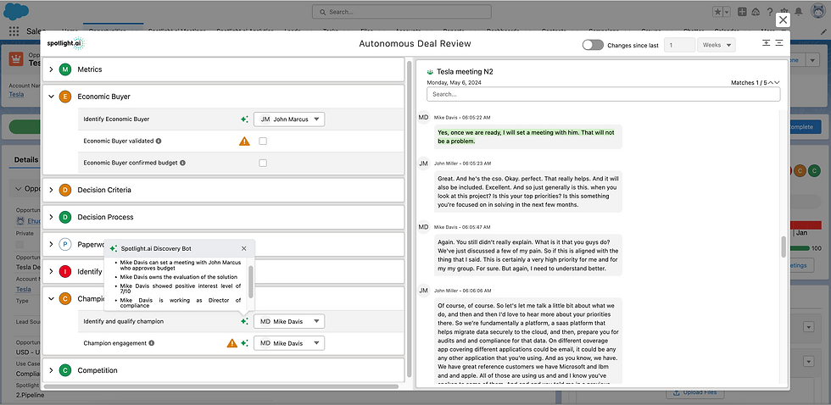The image size is (831, 405).
Task: Click info icon next to Champion engagement
Action: (152, 343)
